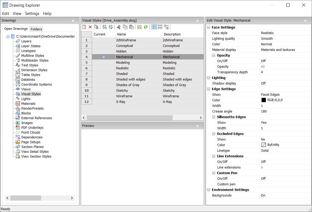The image size is (312, 212).
Task: Open the Settings menu
Action: (x=32, y=14)
